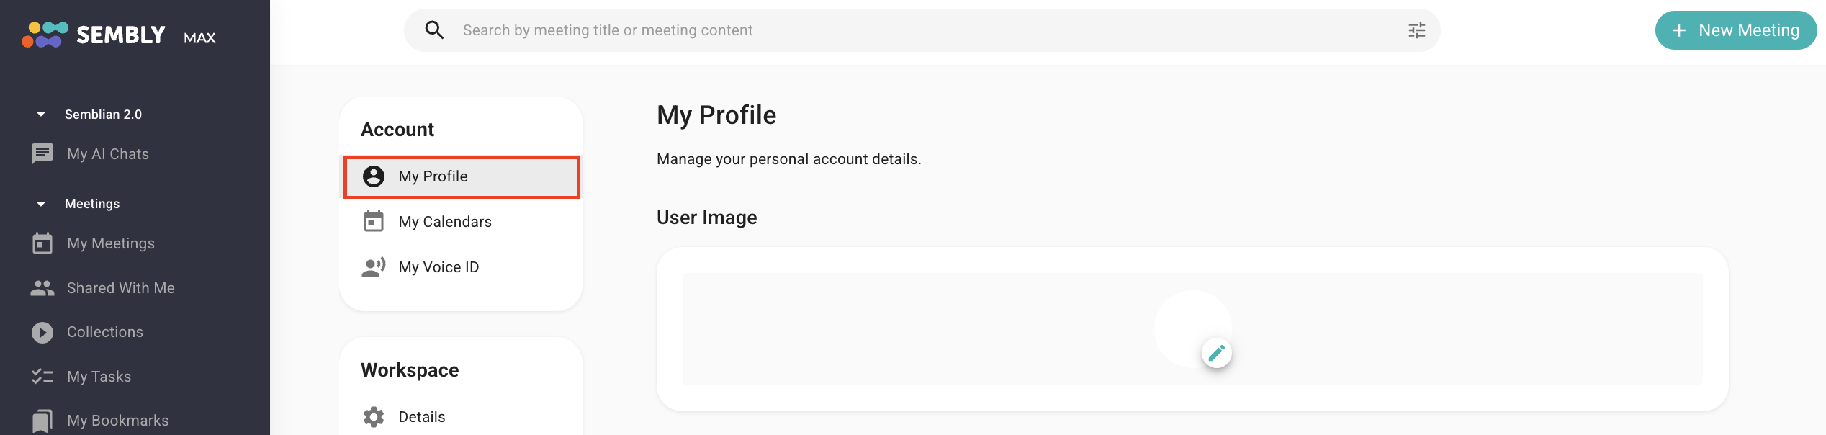Click the plus icon on New Meeting

click(1679, 30)
